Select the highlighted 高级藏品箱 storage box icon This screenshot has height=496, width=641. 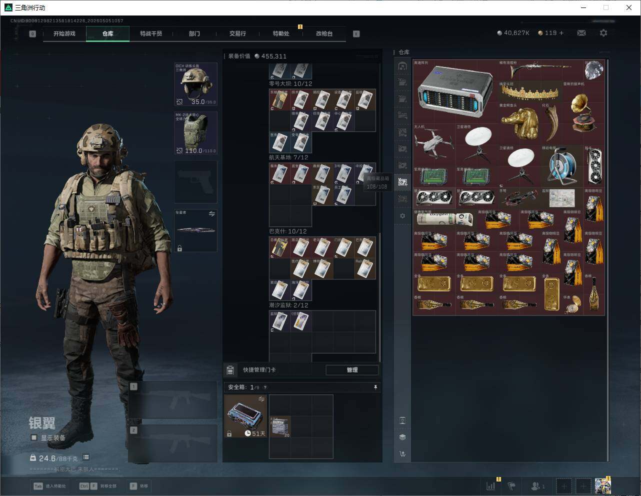[x=402, y=182]
